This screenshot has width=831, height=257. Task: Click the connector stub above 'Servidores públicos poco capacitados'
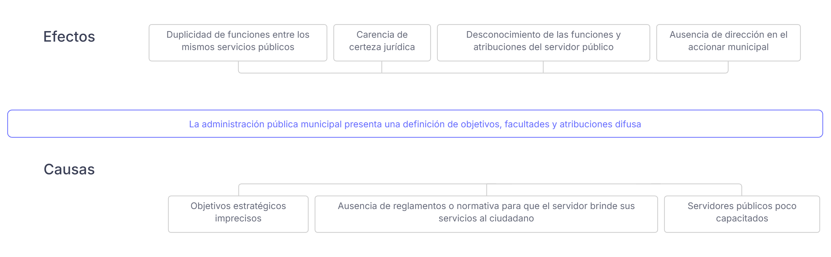click(742, 190)
